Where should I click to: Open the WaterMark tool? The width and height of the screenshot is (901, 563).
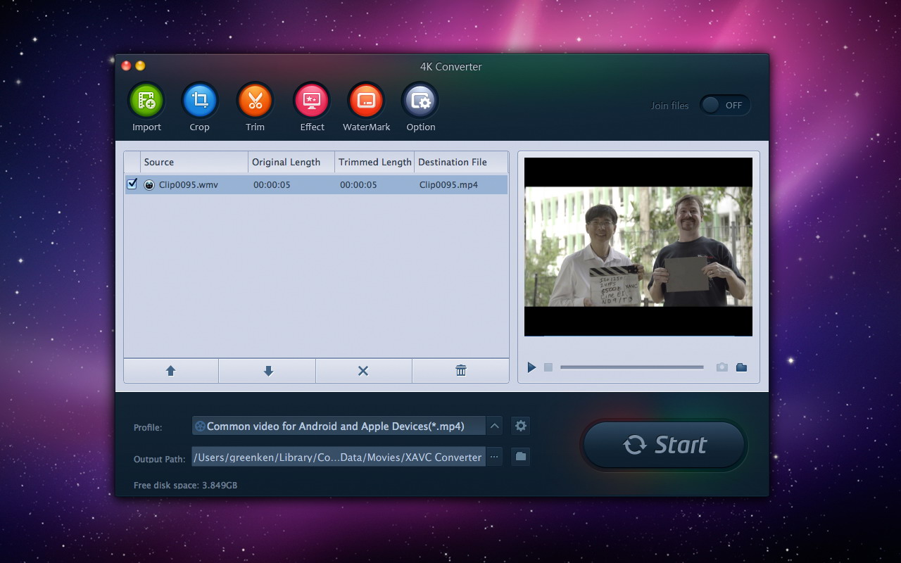pyautogui.click(x=366, y=101)
